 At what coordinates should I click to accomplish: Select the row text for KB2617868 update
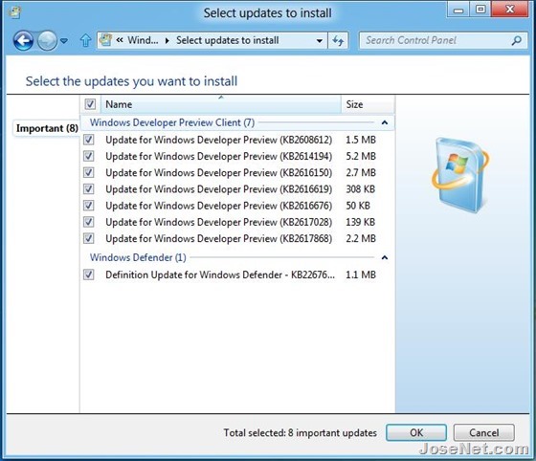pos(219,238)
